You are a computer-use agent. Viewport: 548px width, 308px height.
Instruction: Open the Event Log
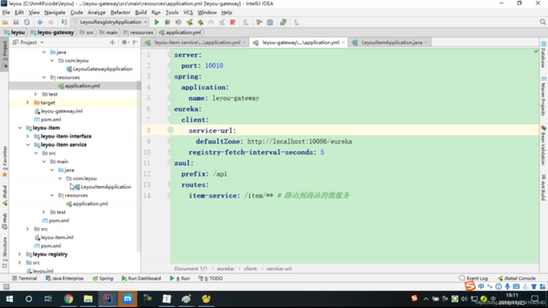click(474, 278)
